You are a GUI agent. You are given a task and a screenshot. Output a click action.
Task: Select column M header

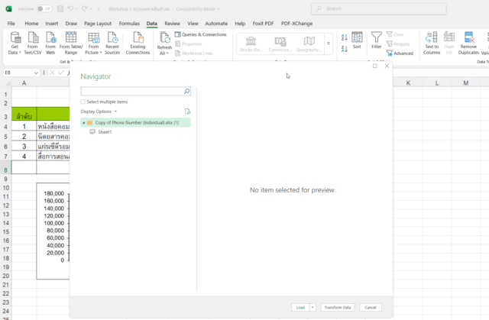[465, 83]
